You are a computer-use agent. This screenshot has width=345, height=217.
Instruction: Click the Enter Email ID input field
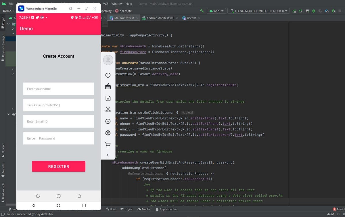tap(58, 121)
